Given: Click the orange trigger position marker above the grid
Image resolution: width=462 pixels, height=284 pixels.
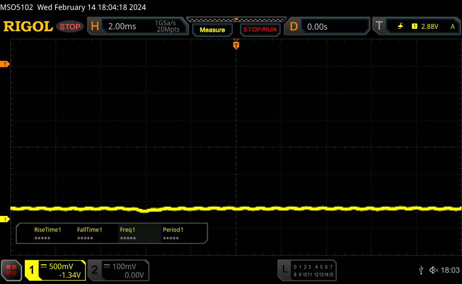Looking at the screenshot, I should tap(236, 45).
